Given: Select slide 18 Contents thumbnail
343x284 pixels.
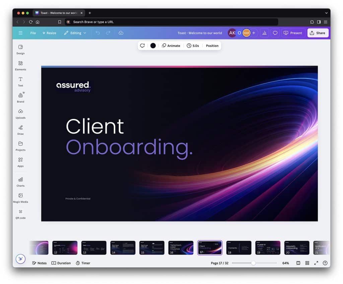Looking at the screenshot, I should [x=239, y=247].
